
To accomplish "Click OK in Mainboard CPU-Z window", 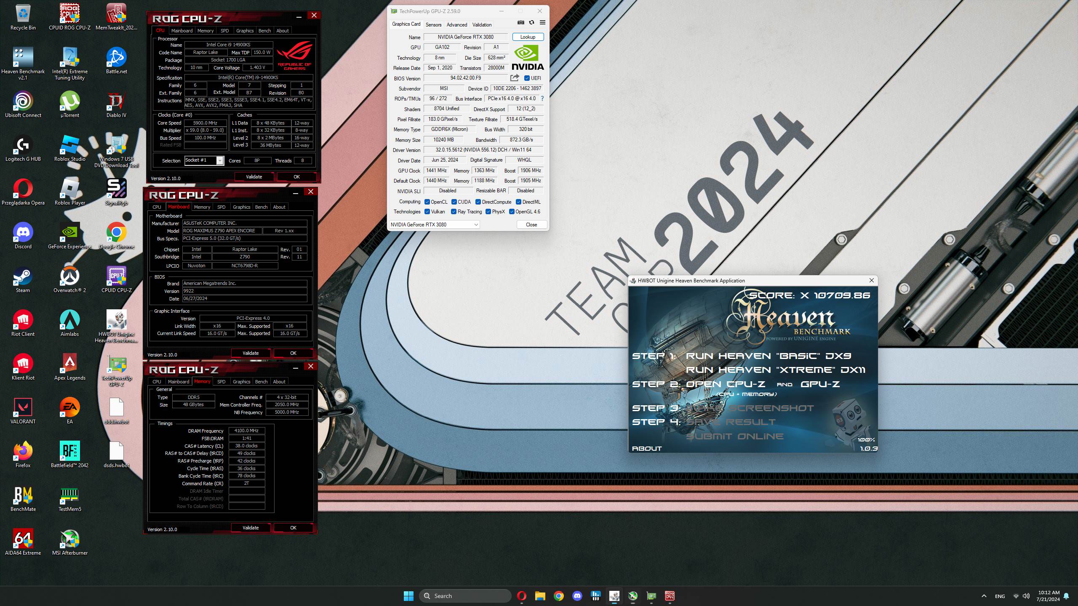I will pyautogui.click(x=293, y=353).
